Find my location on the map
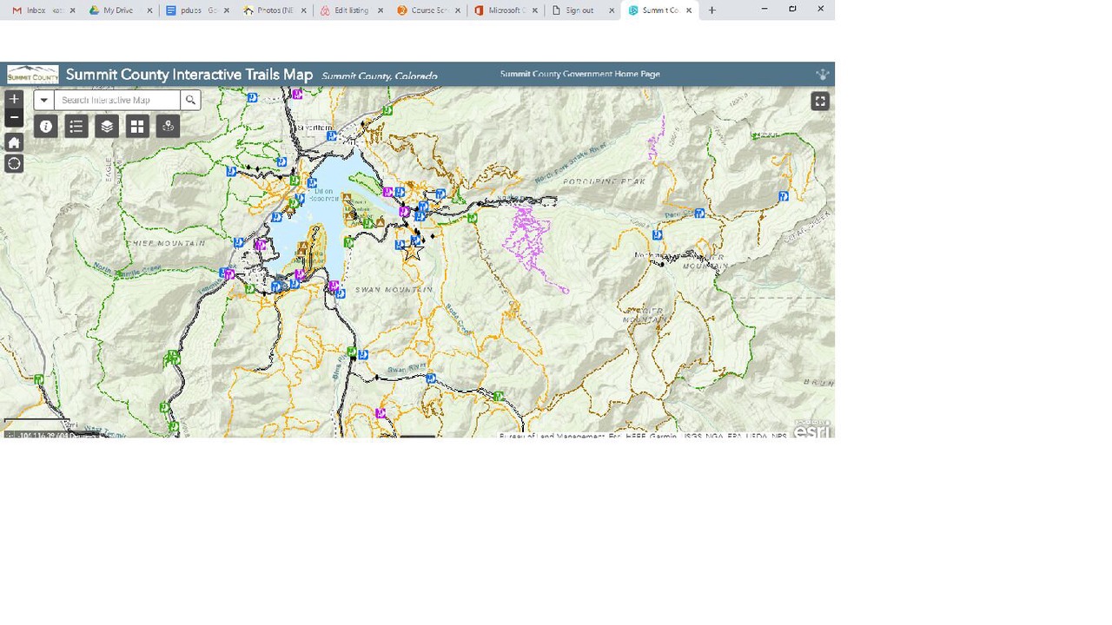The image size is (1112, 625). [x=14, y=164]
